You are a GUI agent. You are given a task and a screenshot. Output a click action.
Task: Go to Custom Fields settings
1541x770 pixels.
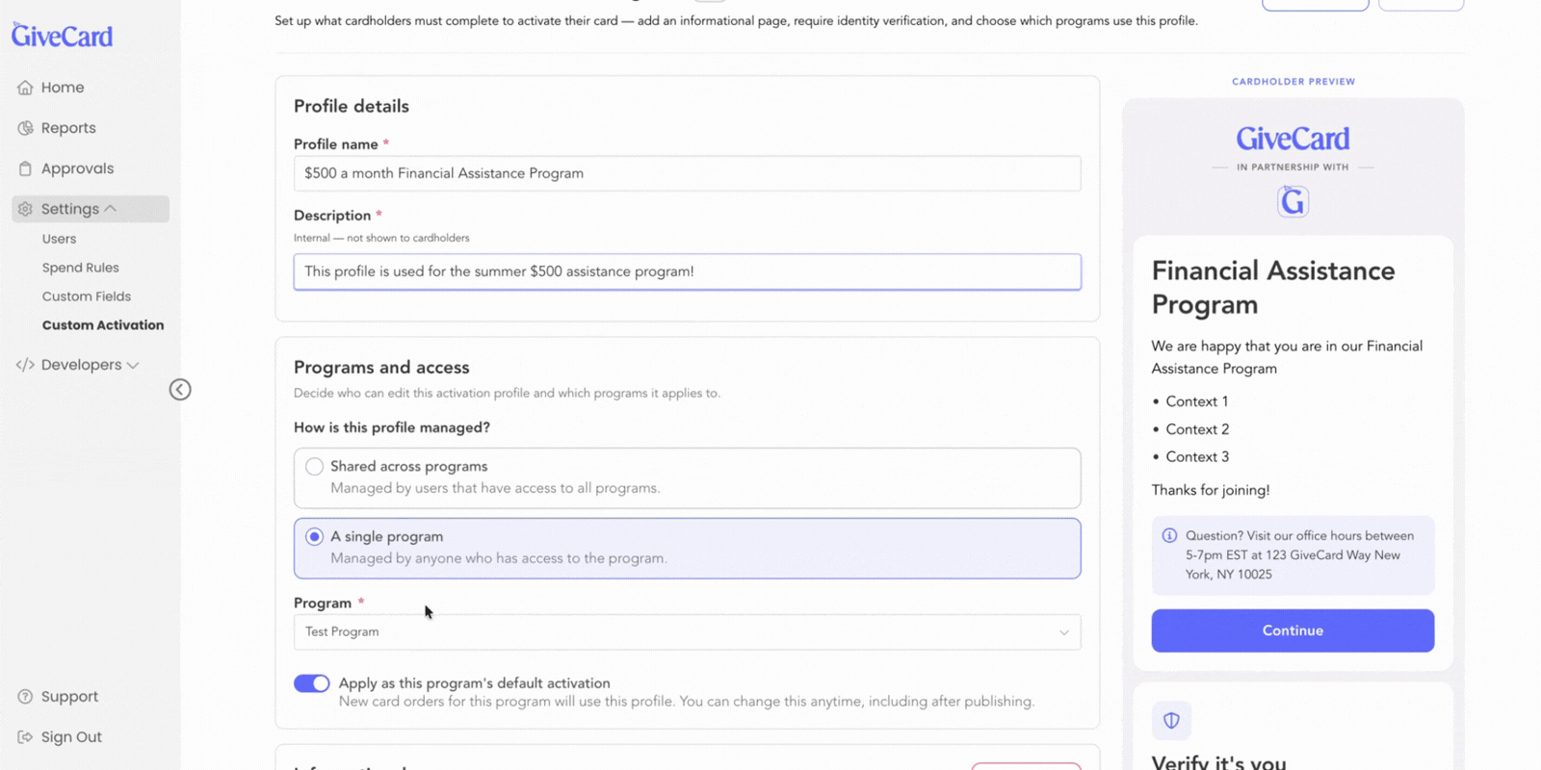click(87, 296)
